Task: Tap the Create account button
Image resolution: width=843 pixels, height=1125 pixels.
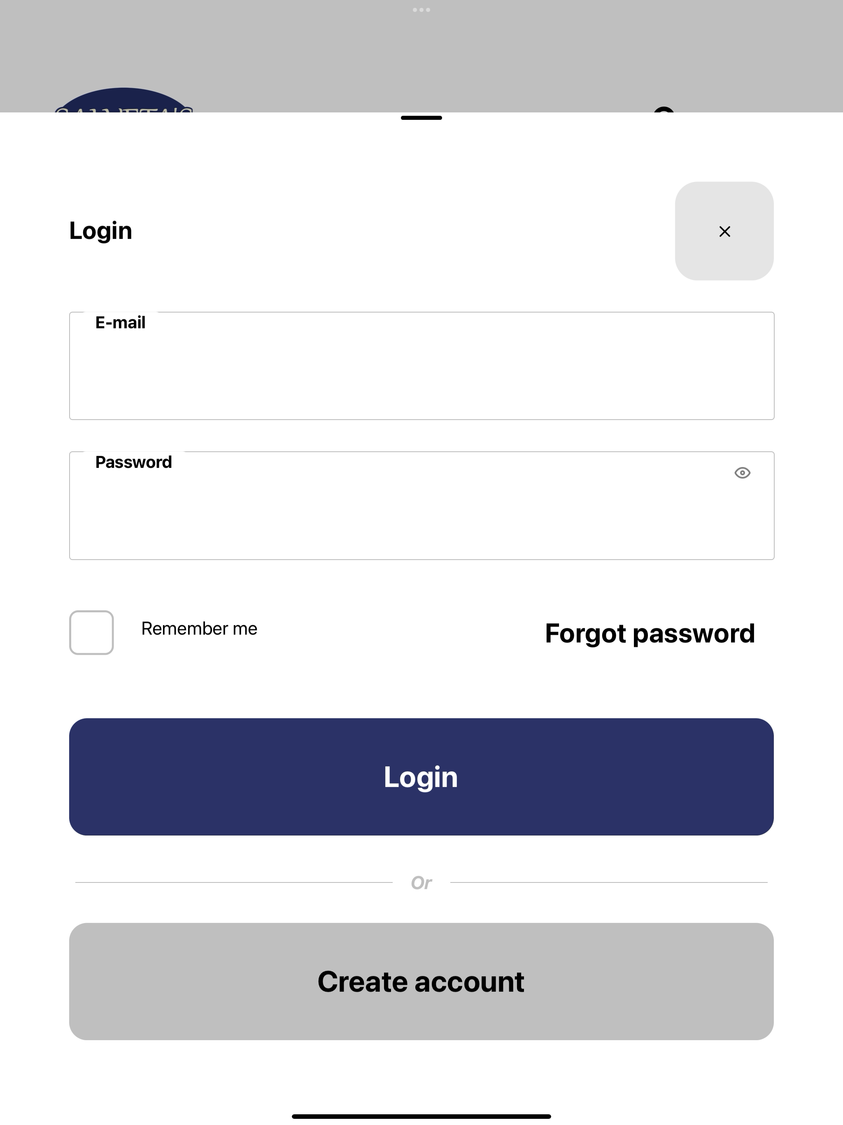Action: point(421,982)
